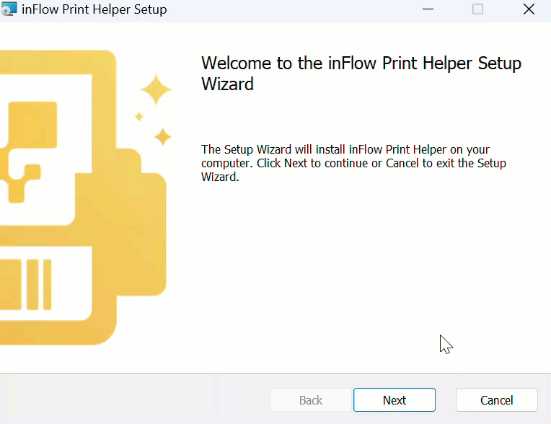Click the installer icon in the title bar
This screenshot has width=551, height=424.
pyautogui.click(x=9, y=9)
